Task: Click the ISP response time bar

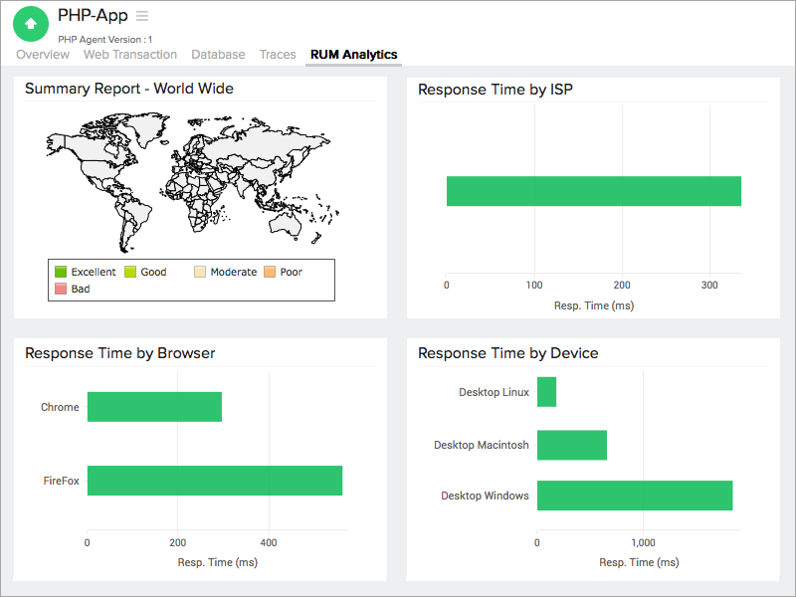Action: pyautogui.click(x=594, y=190)
